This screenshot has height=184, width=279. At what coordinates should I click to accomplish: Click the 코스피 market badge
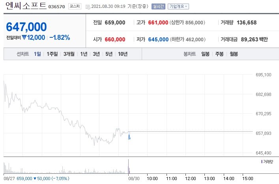click(74, 7)
